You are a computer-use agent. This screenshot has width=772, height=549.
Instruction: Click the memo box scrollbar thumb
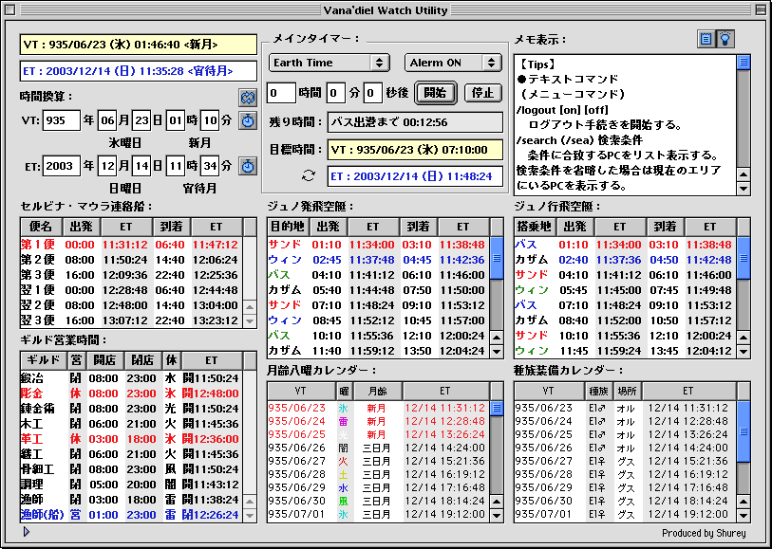pos(744,62)
